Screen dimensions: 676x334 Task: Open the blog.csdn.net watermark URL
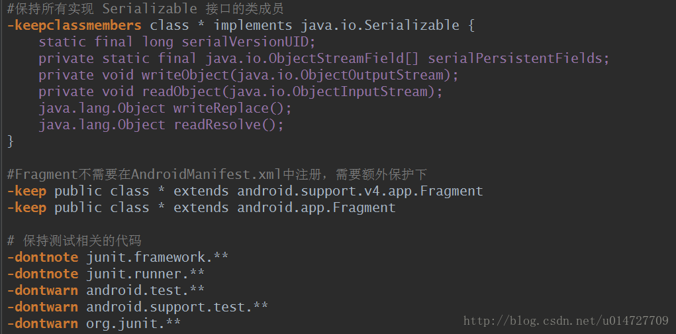click(565, 321)
